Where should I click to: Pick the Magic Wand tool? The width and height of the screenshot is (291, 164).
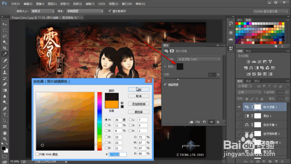point(5,42)
